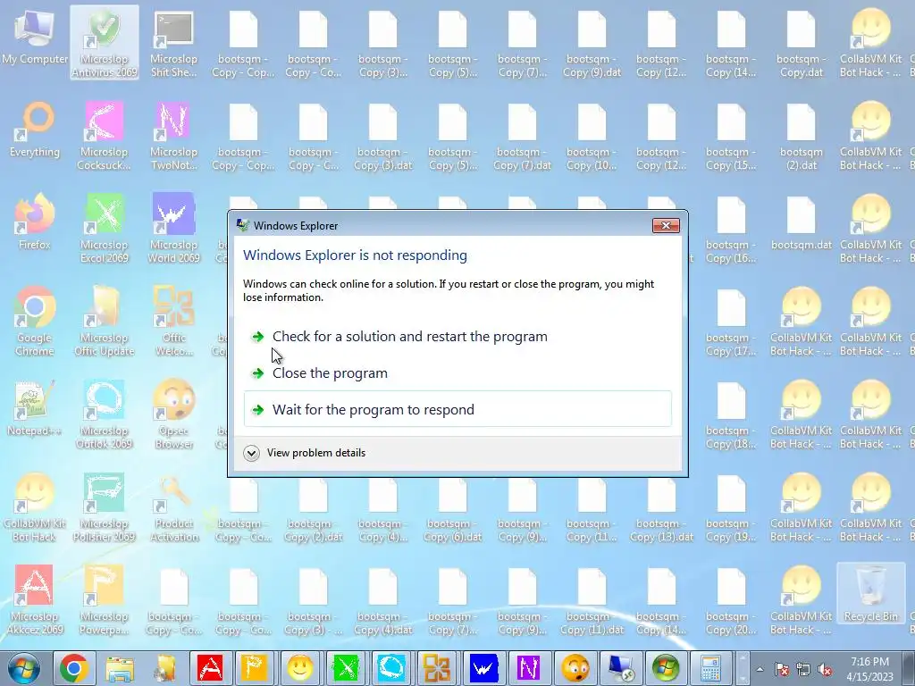Open the Calculator taskbar icon
The image size is (915, 686).
(x=710, y=668)
